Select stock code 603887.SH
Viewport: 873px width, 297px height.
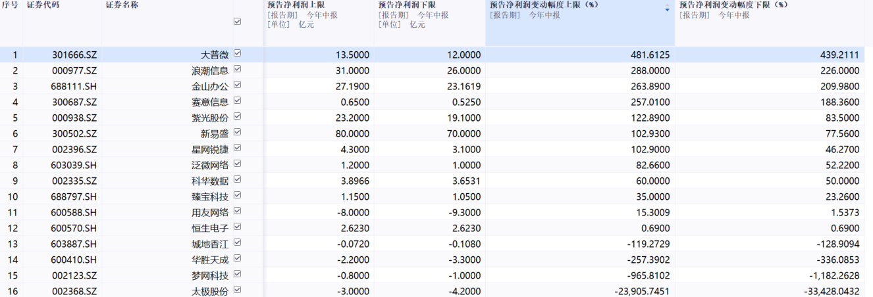click(74, 244)
